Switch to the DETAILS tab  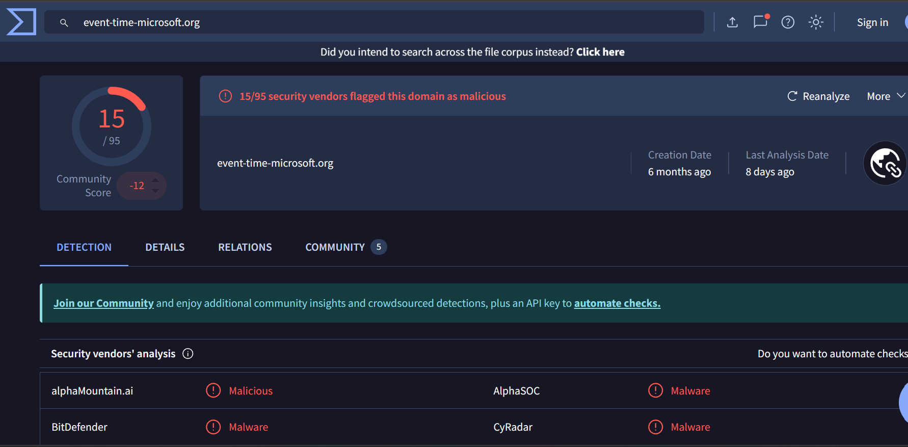(165, 247)
